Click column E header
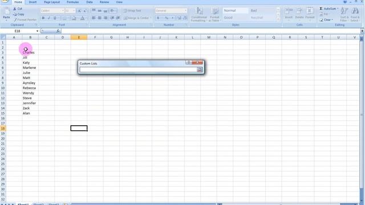This screenshot has height=205, width=365. pos(79,37)
